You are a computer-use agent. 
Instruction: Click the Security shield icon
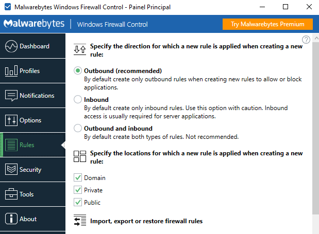(x=11, y=170)
